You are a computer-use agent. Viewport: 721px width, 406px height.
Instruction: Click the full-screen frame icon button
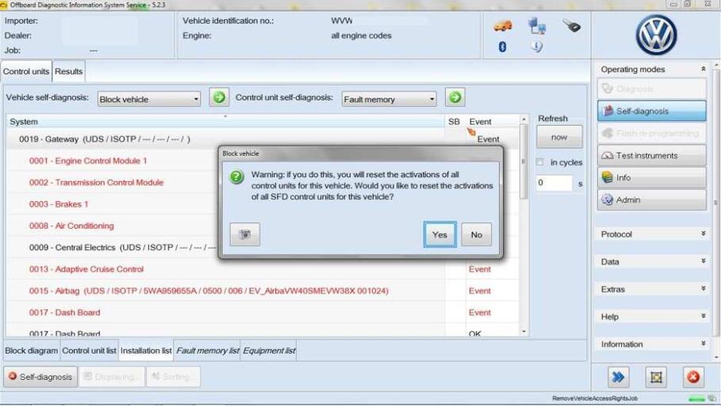tap(656, 377)
